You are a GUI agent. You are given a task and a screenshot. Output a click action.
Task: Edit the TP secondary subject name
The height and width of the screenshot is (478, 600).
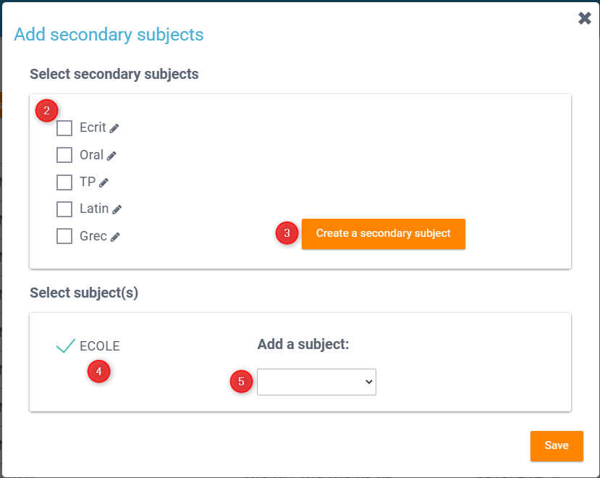point(103,183)
